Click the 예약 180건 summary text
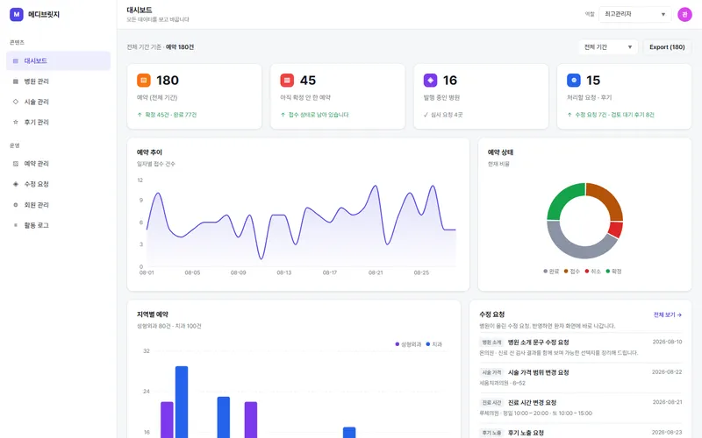Viewport: 702px width, 438px height. pyautogui.click(x=180, y=47)
